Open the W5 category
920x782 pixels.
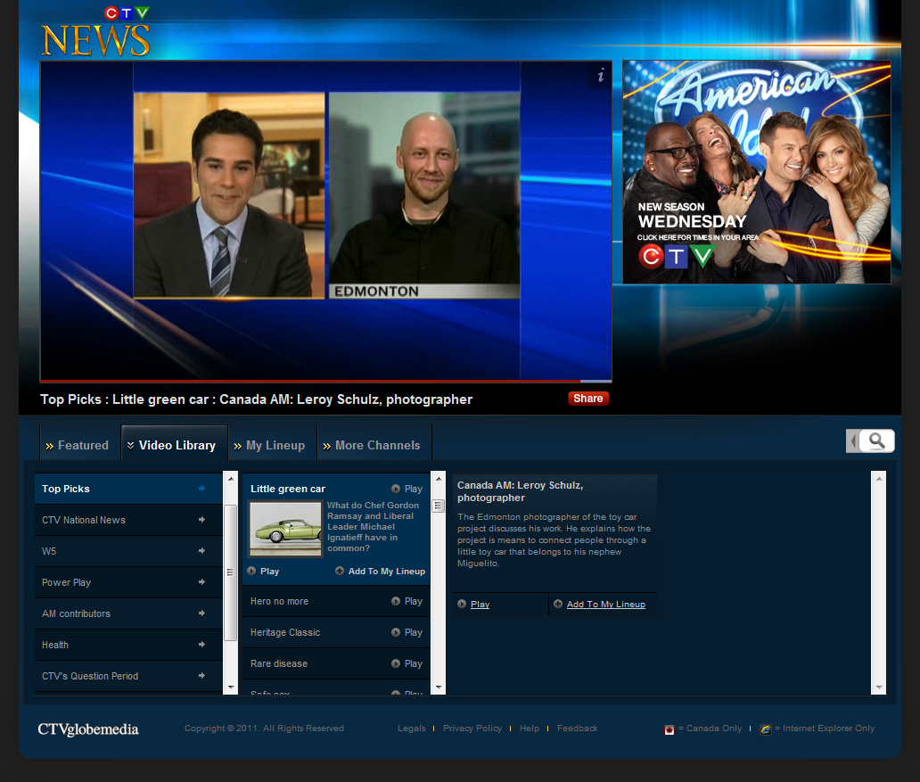click(128, 551)
